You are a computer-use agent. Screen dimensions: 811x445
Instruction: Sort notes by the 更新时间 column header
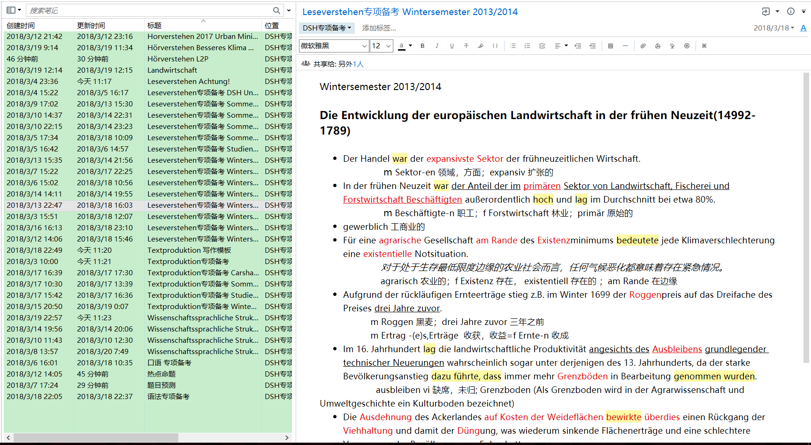[x=91, y=25]
